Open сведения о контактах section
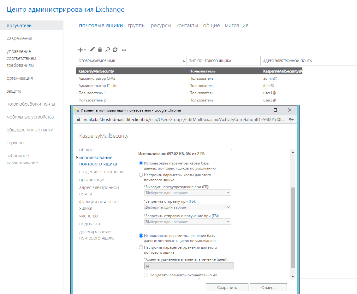This screenshot has width=357, height=294. 101,172
